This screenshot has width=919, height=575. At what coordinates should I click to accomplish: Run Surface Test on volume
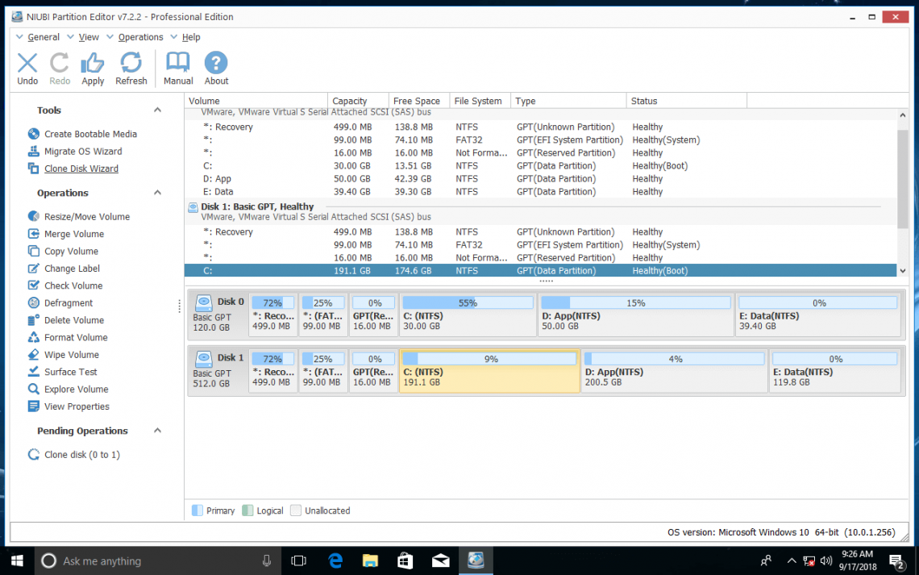pos(70,373)
